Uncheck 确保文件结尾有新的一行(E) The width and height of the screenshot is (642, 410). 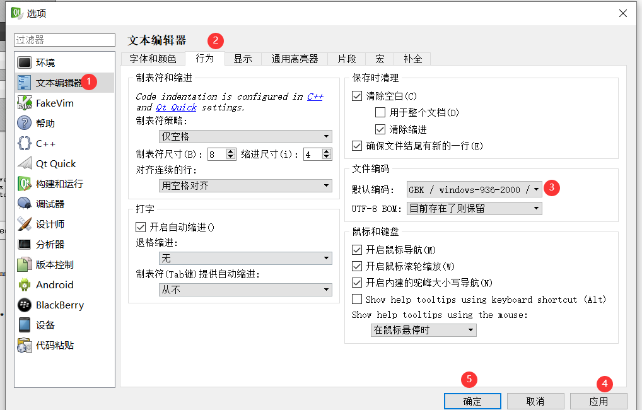(357, 146)
